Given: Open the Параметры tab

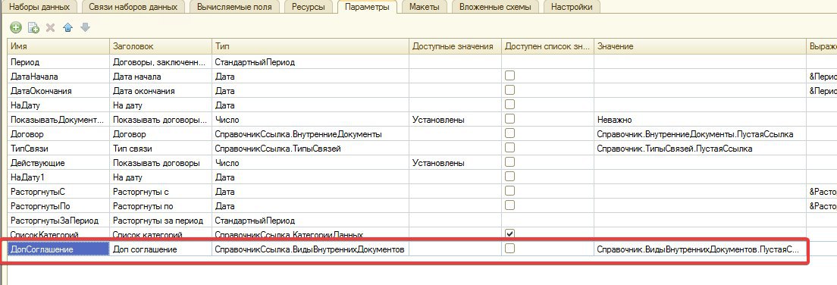Looking at the screenshot, I should click(x=367, y=8).
